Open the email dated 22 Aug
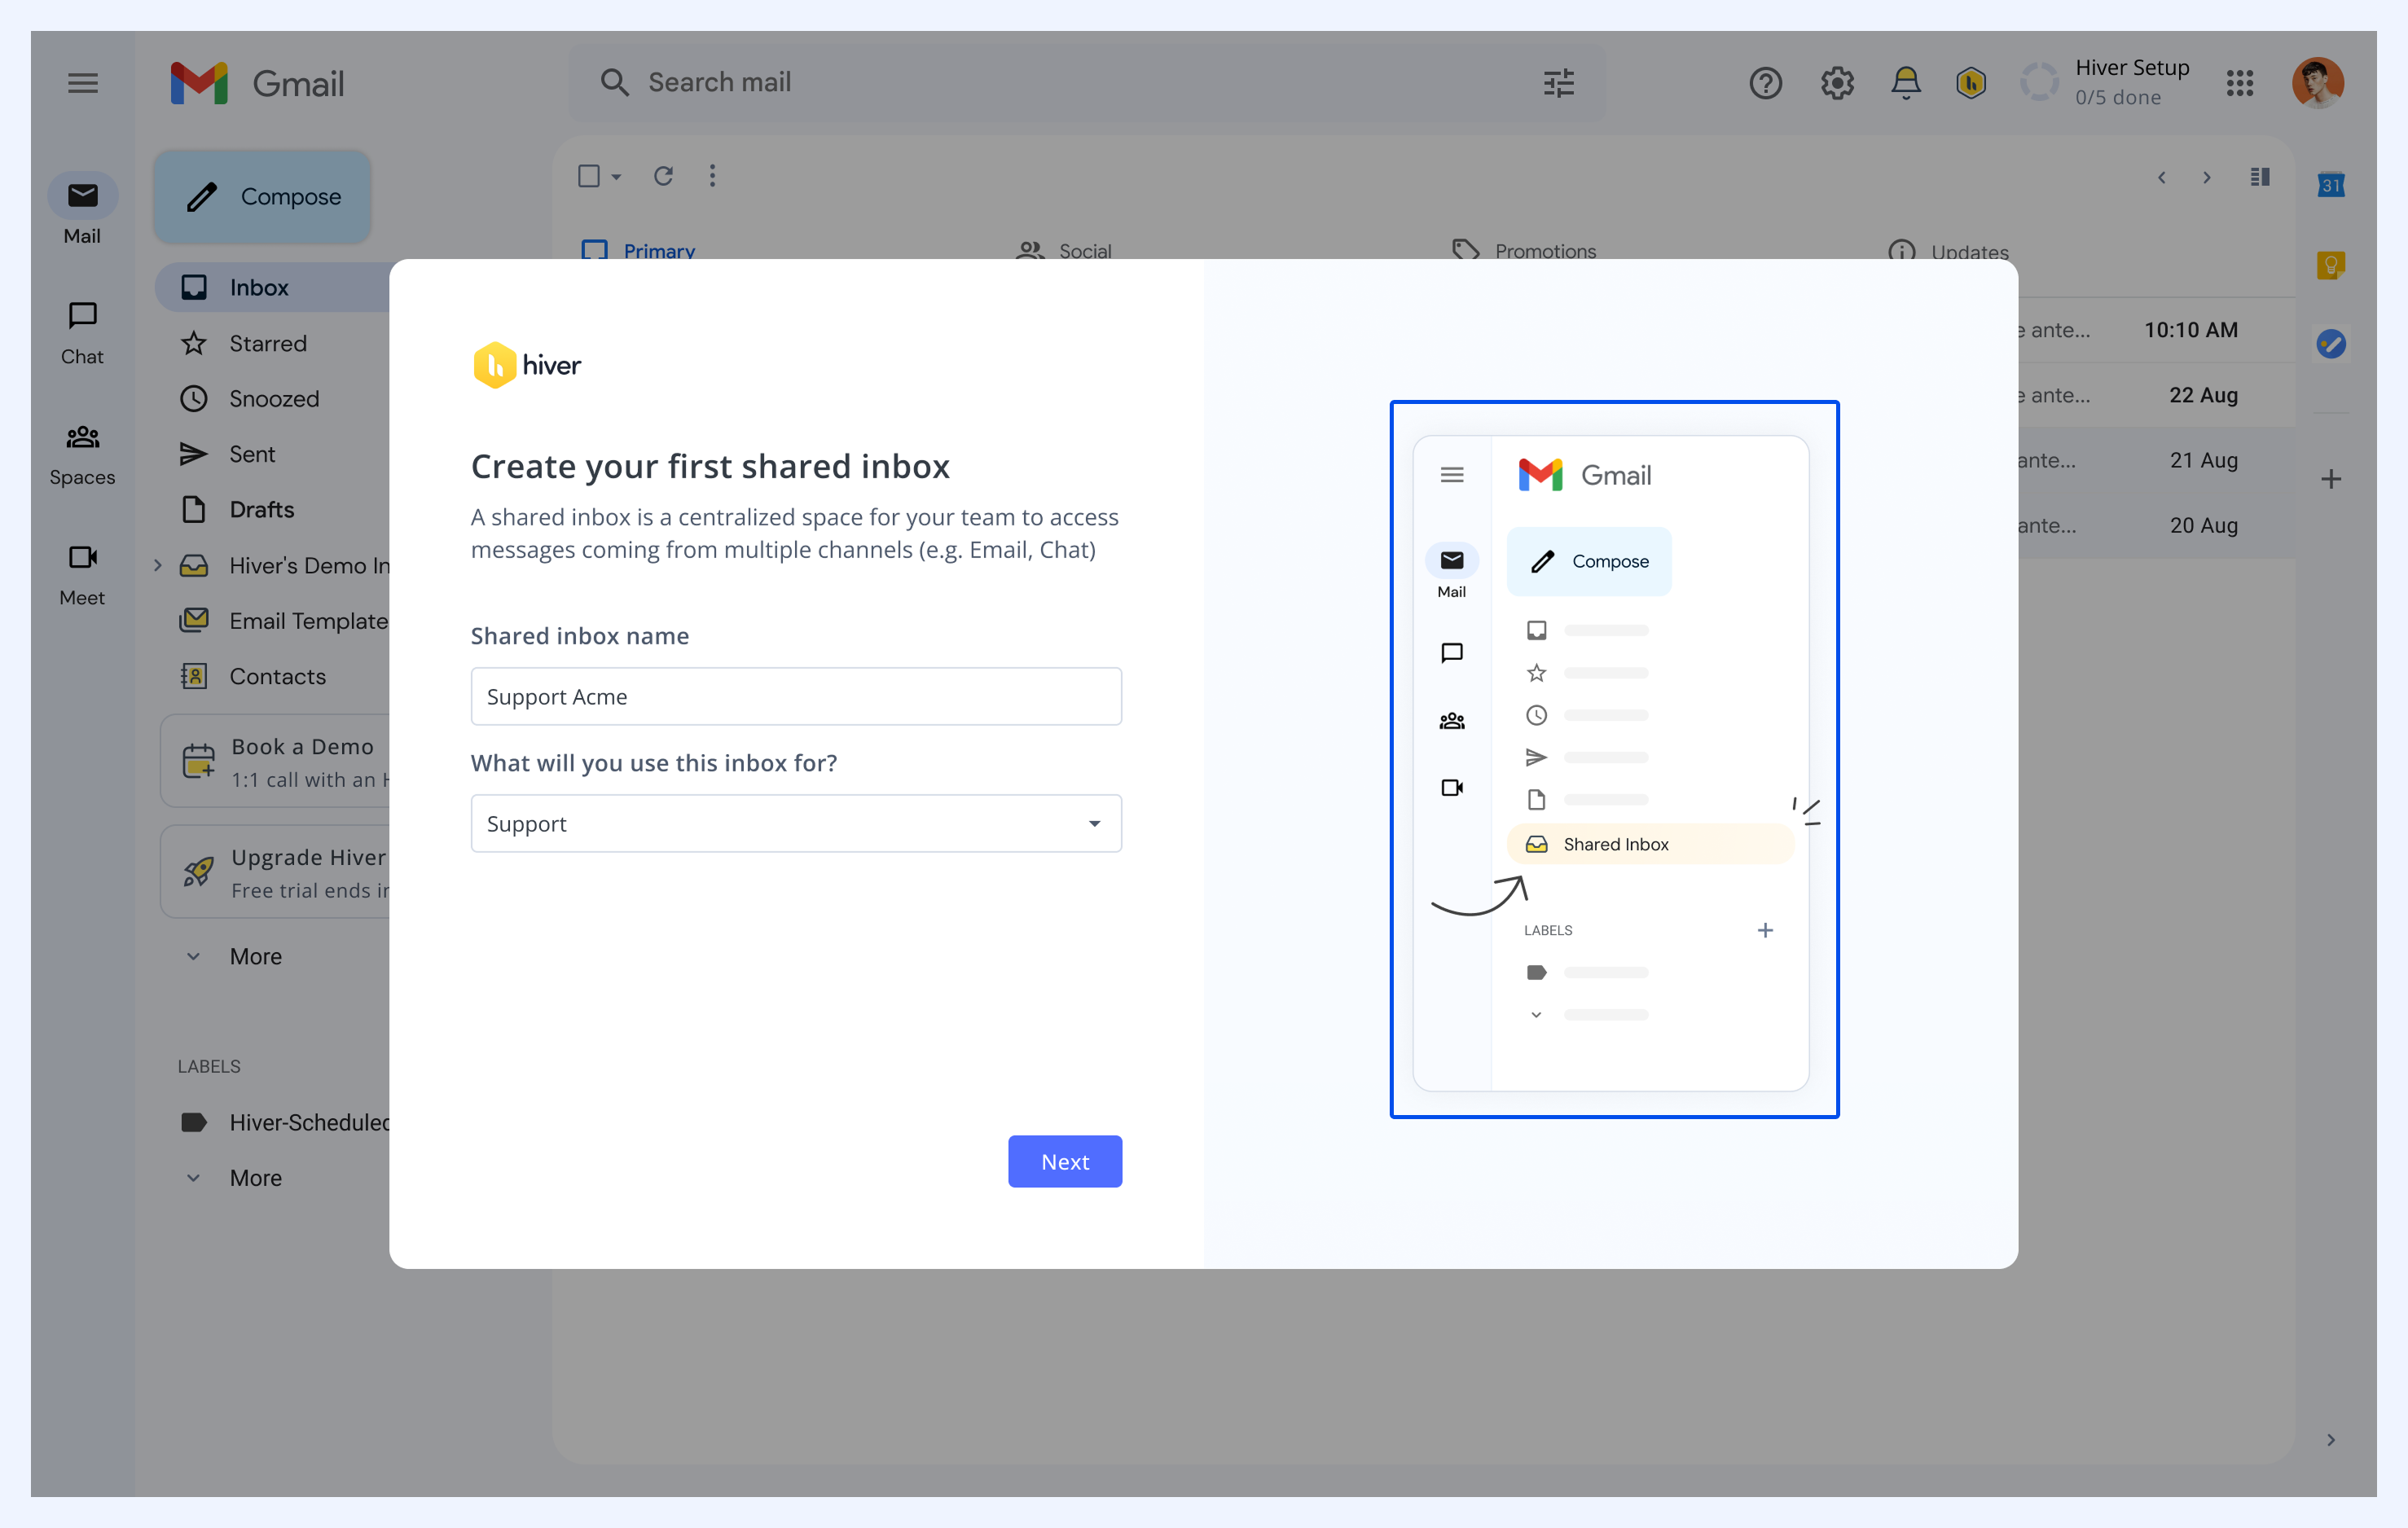Viewport: 2408px width, 1528px height. [x=2156, y=395]
